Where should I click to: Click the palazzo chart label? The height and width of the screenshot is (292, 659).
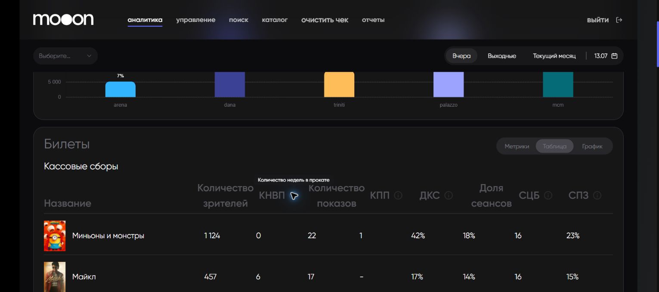tap(449, 105)
